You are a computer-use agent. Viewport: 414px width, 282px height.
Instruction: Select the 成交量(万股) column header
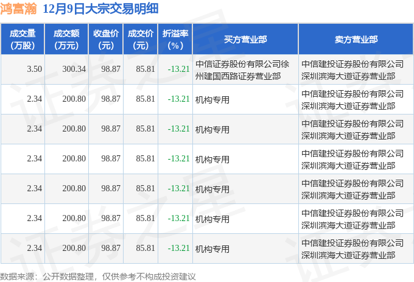(x=23, y=40)
